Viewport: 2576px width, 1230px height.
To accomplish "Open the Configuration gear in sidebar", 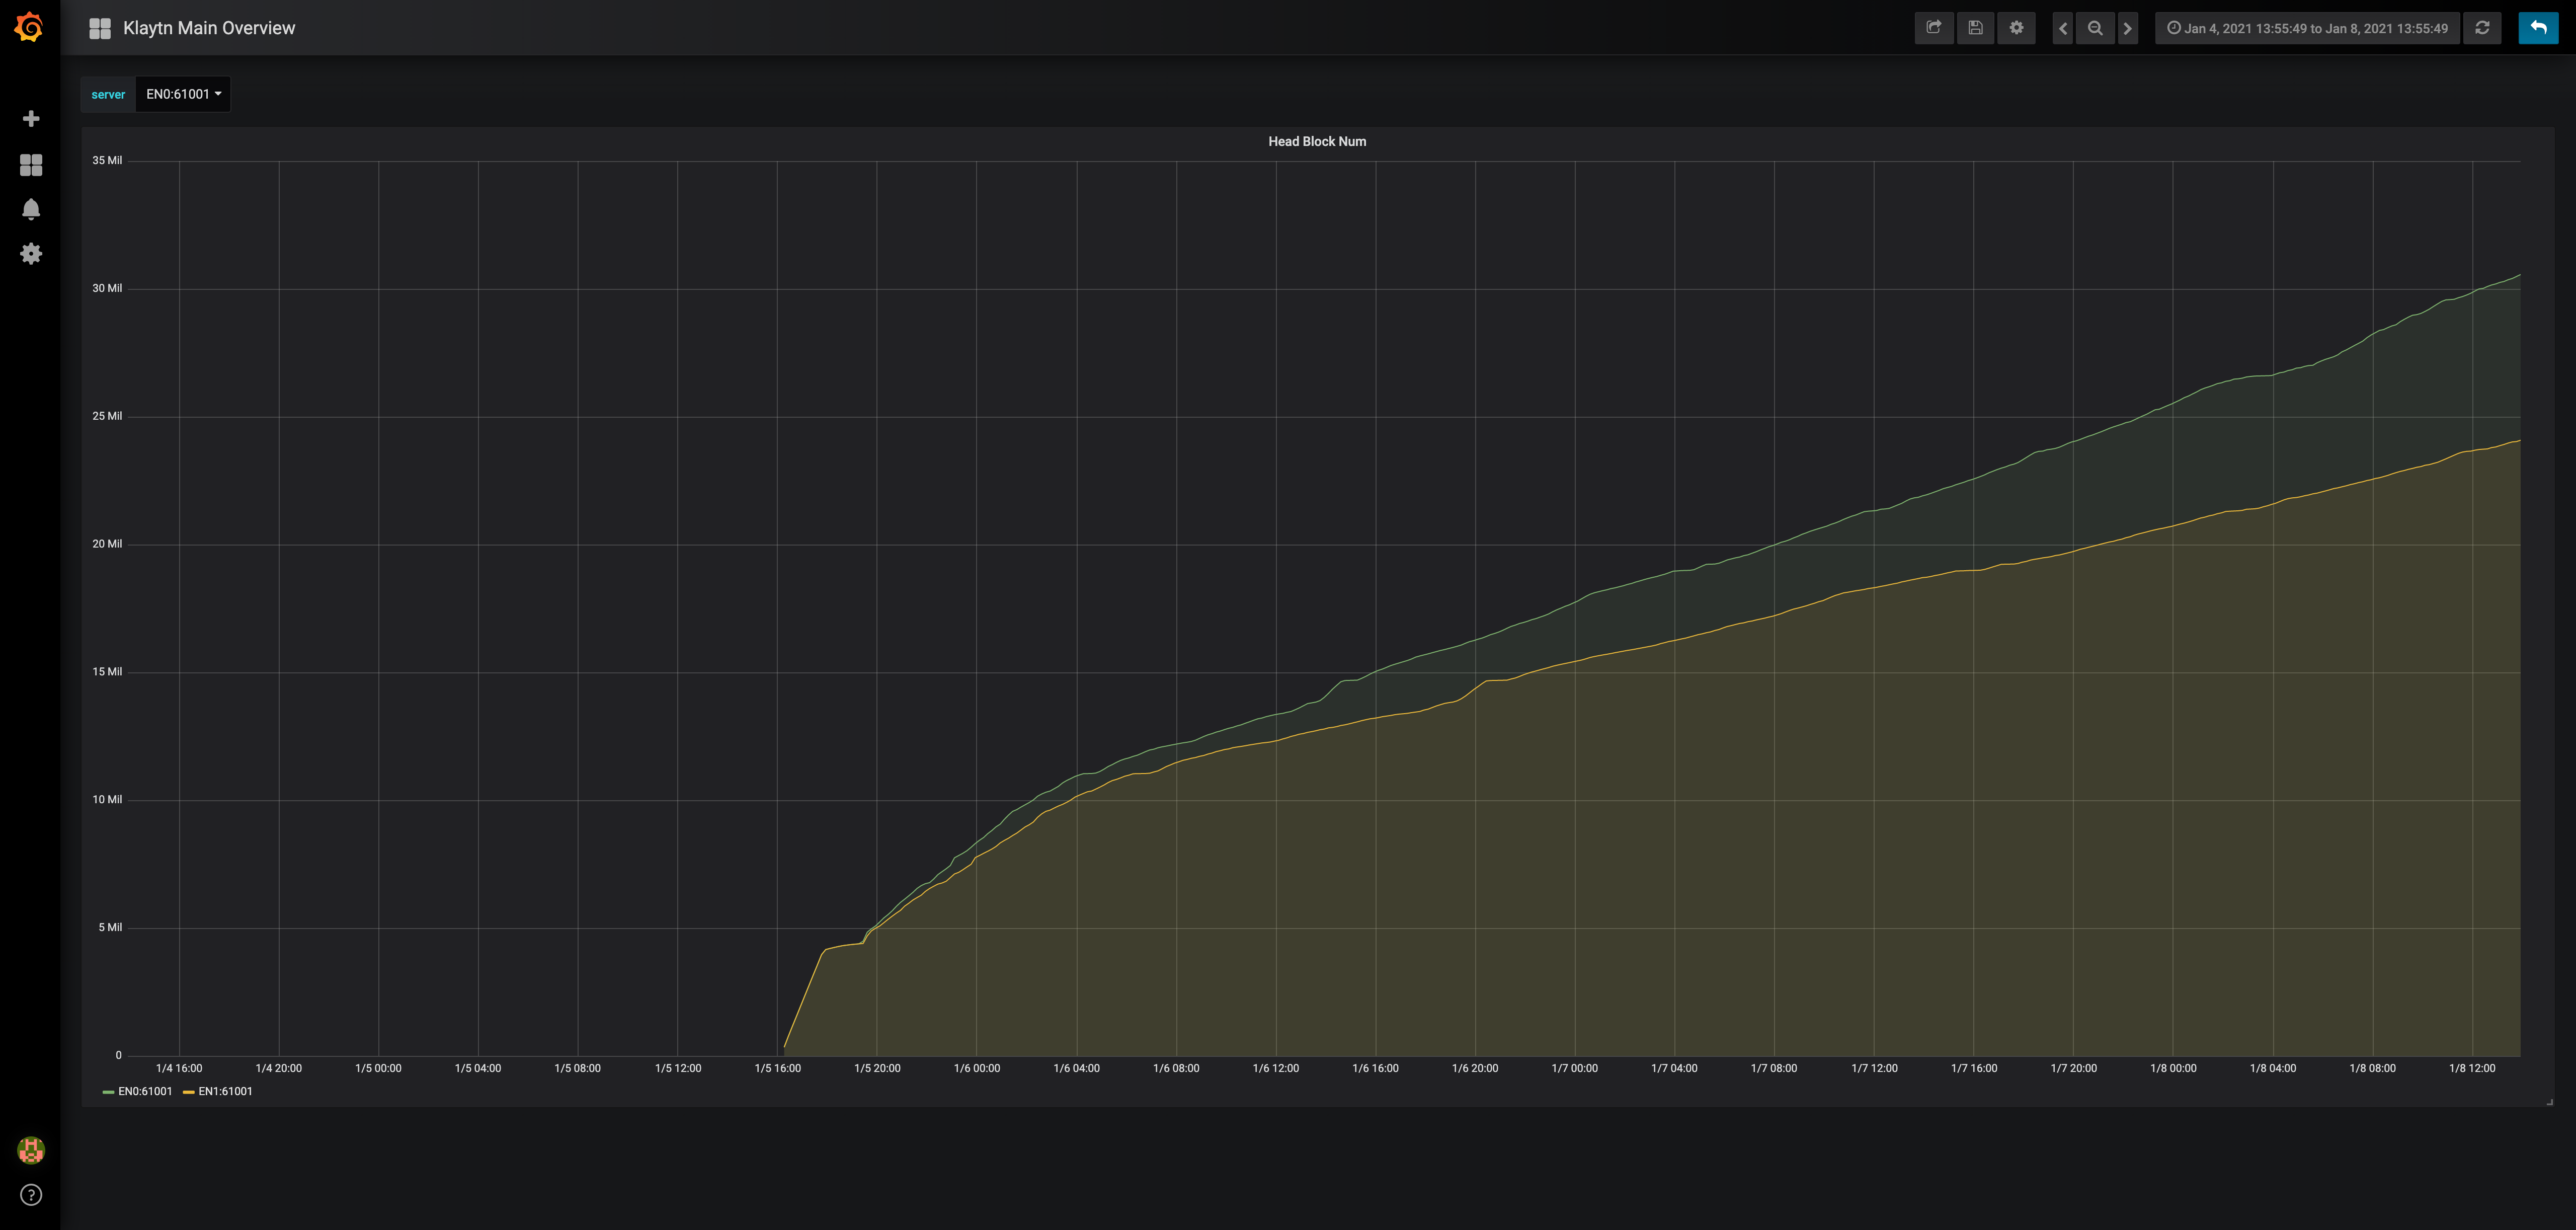I will tap(31, 254).
